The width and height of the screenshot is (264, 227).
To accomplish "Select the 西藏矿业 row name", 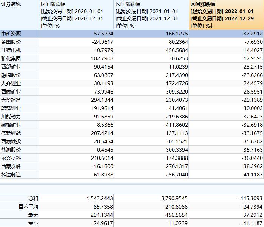I will coord(11,92).
